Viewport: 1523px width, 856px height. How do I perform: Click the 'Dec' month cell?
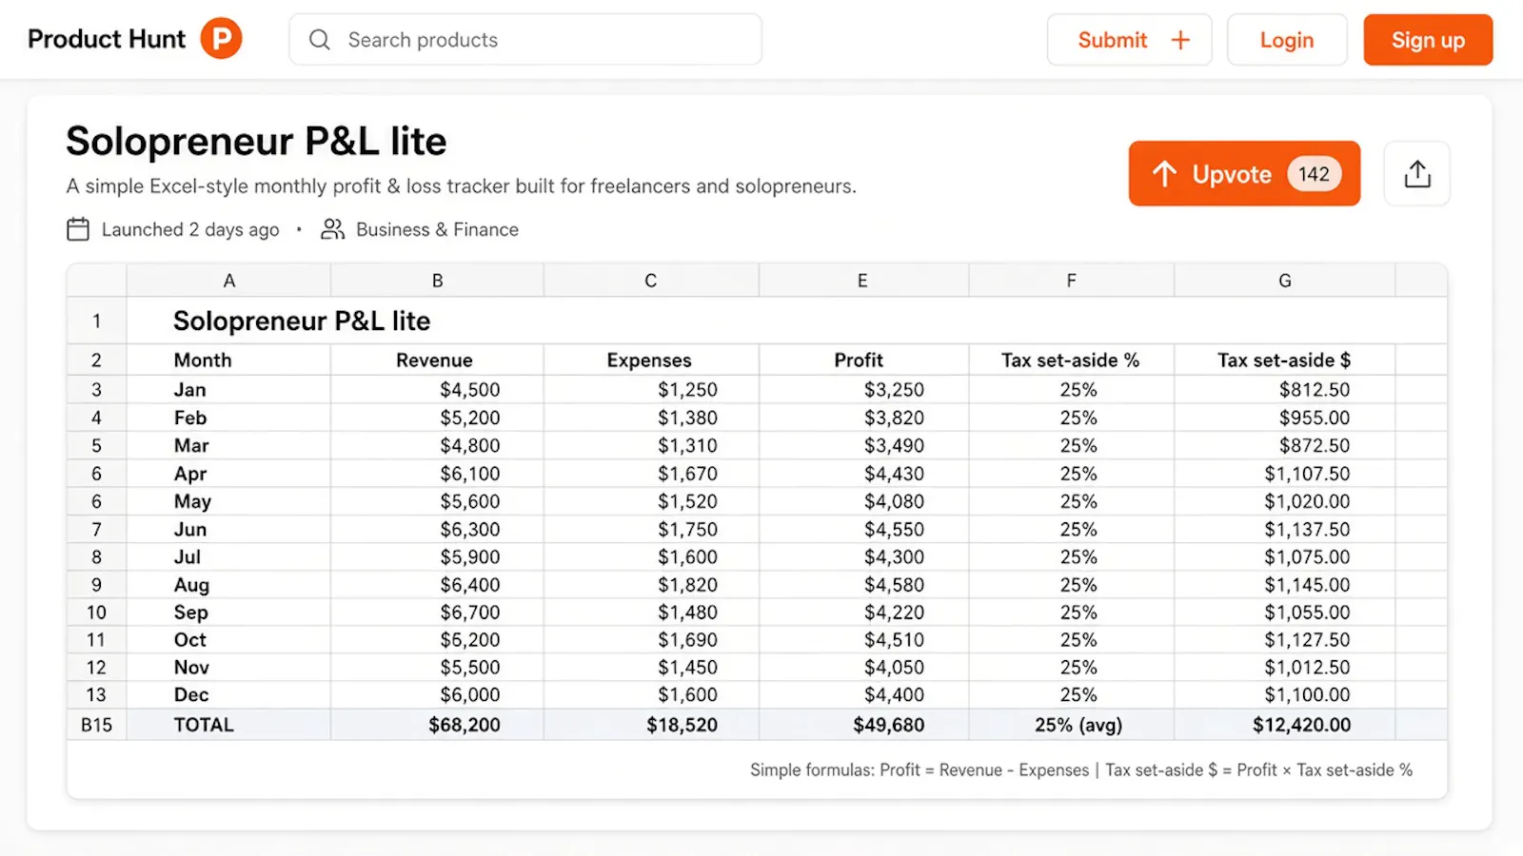[228, 695]
